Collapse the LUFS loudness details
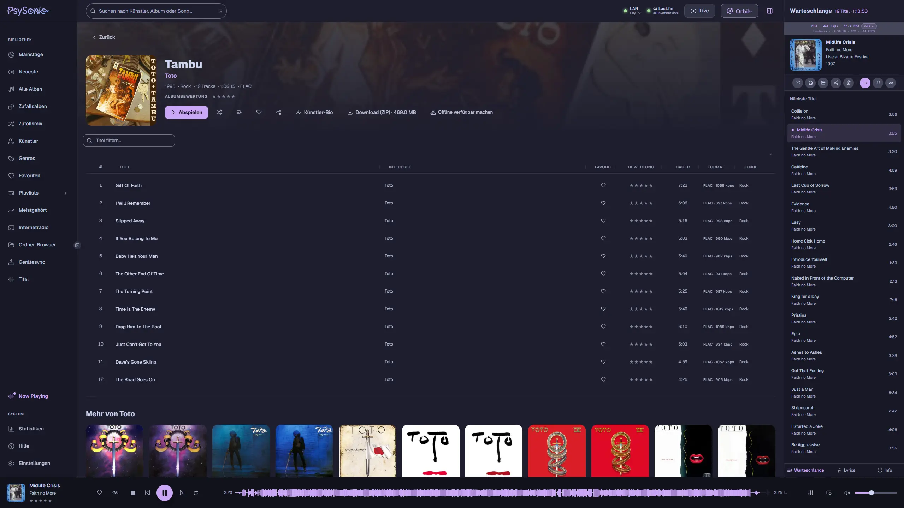 pyautogui.click(x=869, y=26)
